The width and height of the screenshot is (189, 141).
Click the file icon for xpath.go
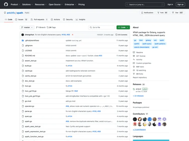coord(23,121)
